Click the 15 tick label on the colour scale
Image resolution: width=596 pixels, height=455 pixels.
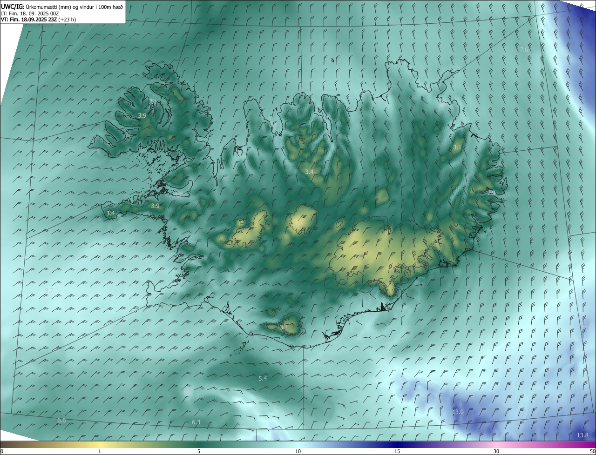tap(397, 452)
